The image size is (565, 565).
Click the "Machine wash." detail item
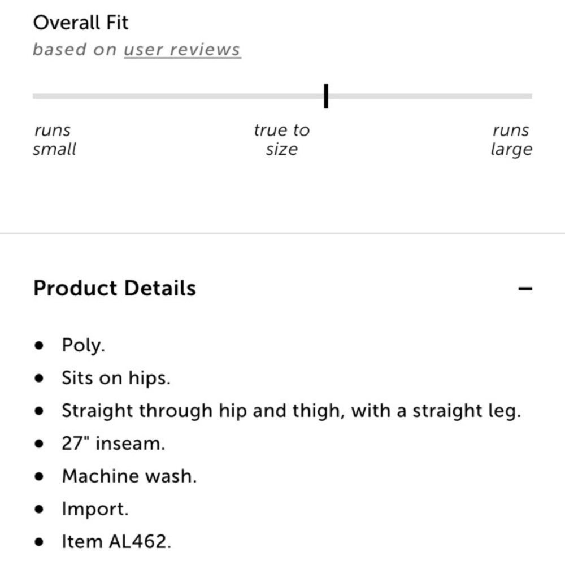129,476
